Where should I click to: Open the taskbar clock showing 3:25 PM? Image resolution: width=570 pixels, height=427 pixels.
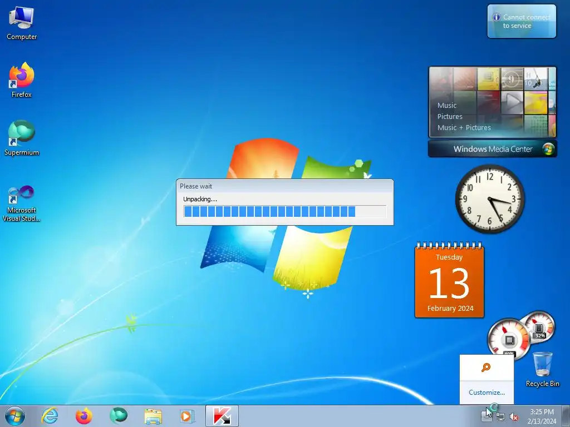(x=542, y=416)
